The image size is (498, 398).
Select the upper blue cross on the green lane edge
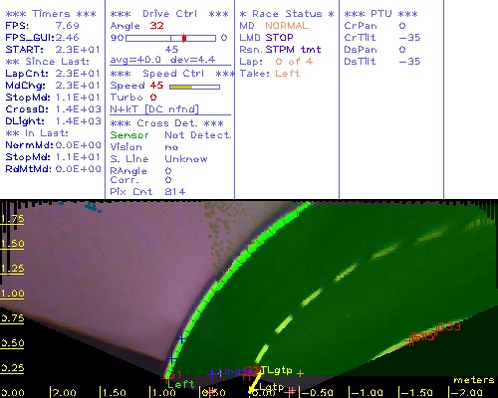(181, 338)
